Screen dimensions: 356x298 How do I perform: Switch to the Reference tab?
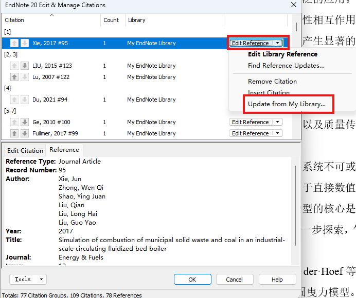(x=64, y=150)
